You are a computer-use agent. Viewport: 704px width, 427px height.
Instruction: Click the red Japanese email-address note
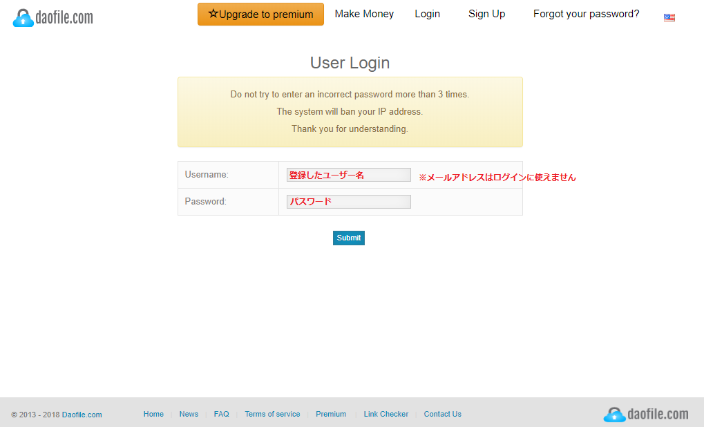pyautogui.click(x=497, y=178)
